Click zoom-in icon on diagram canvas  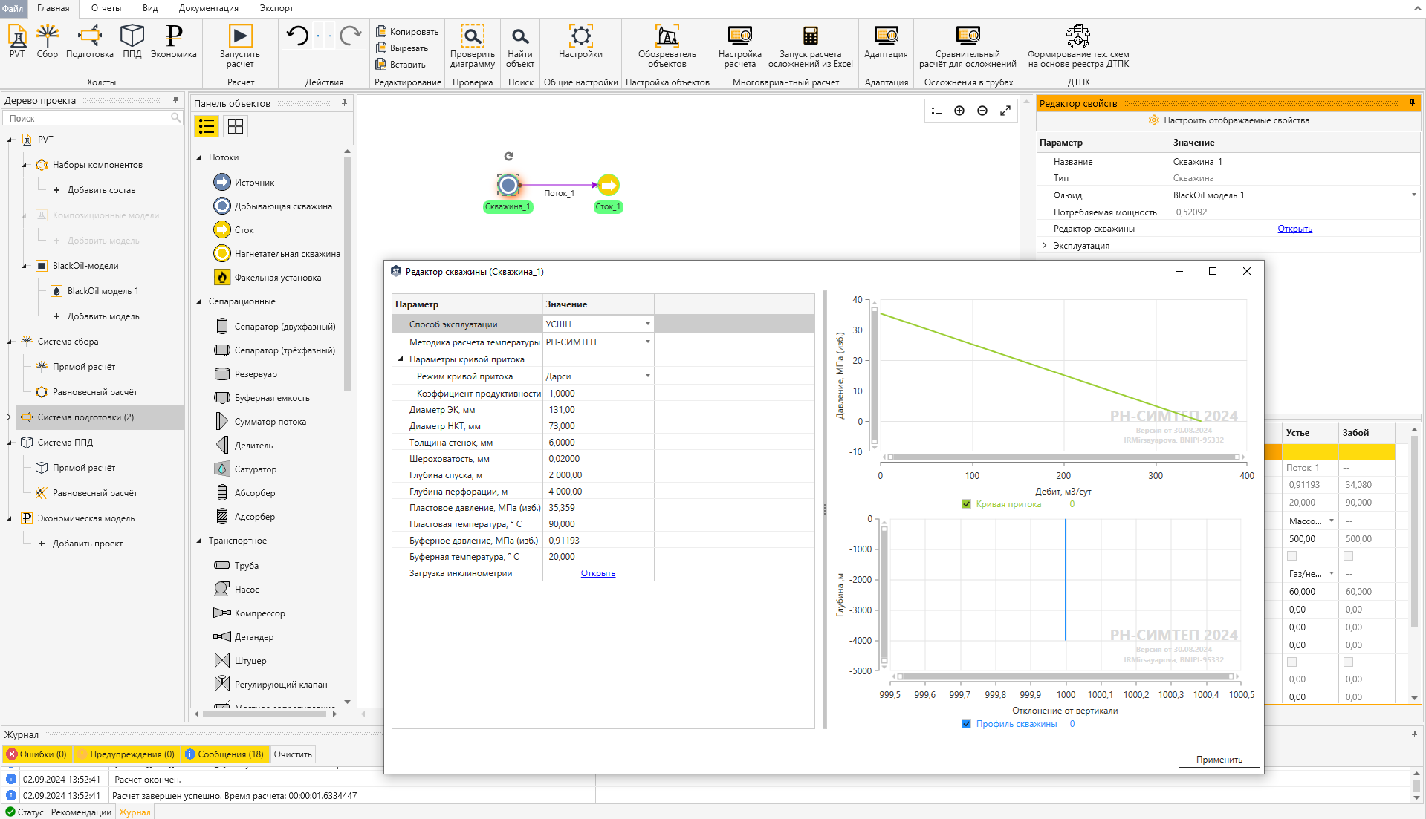(959, 111)
